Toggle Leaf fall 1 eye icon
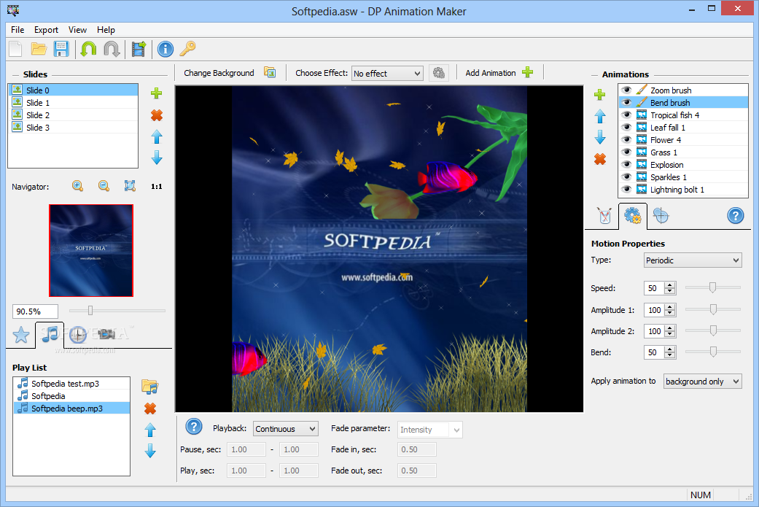Image resolution: width=759 pixels, height=507 pixels. (626, 128)
